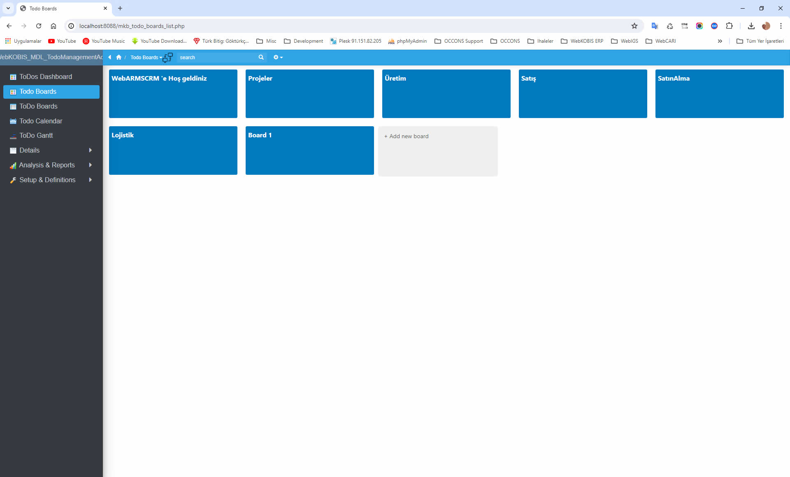
Task: Bookmark this page with the star icon
Action: coord(634,26)
